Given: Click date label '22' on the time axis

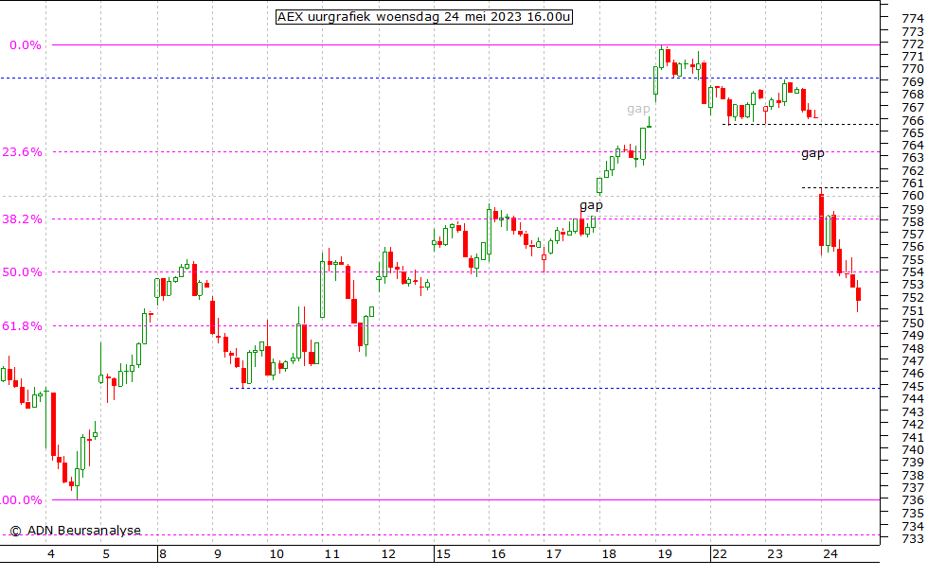Looking at the screenshot, I should (720, 554).
